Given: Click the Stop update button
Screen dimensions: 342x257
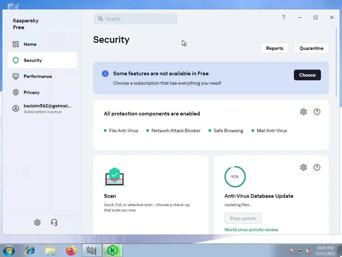Looking at the screenshot, I should [x=243, y=218].
